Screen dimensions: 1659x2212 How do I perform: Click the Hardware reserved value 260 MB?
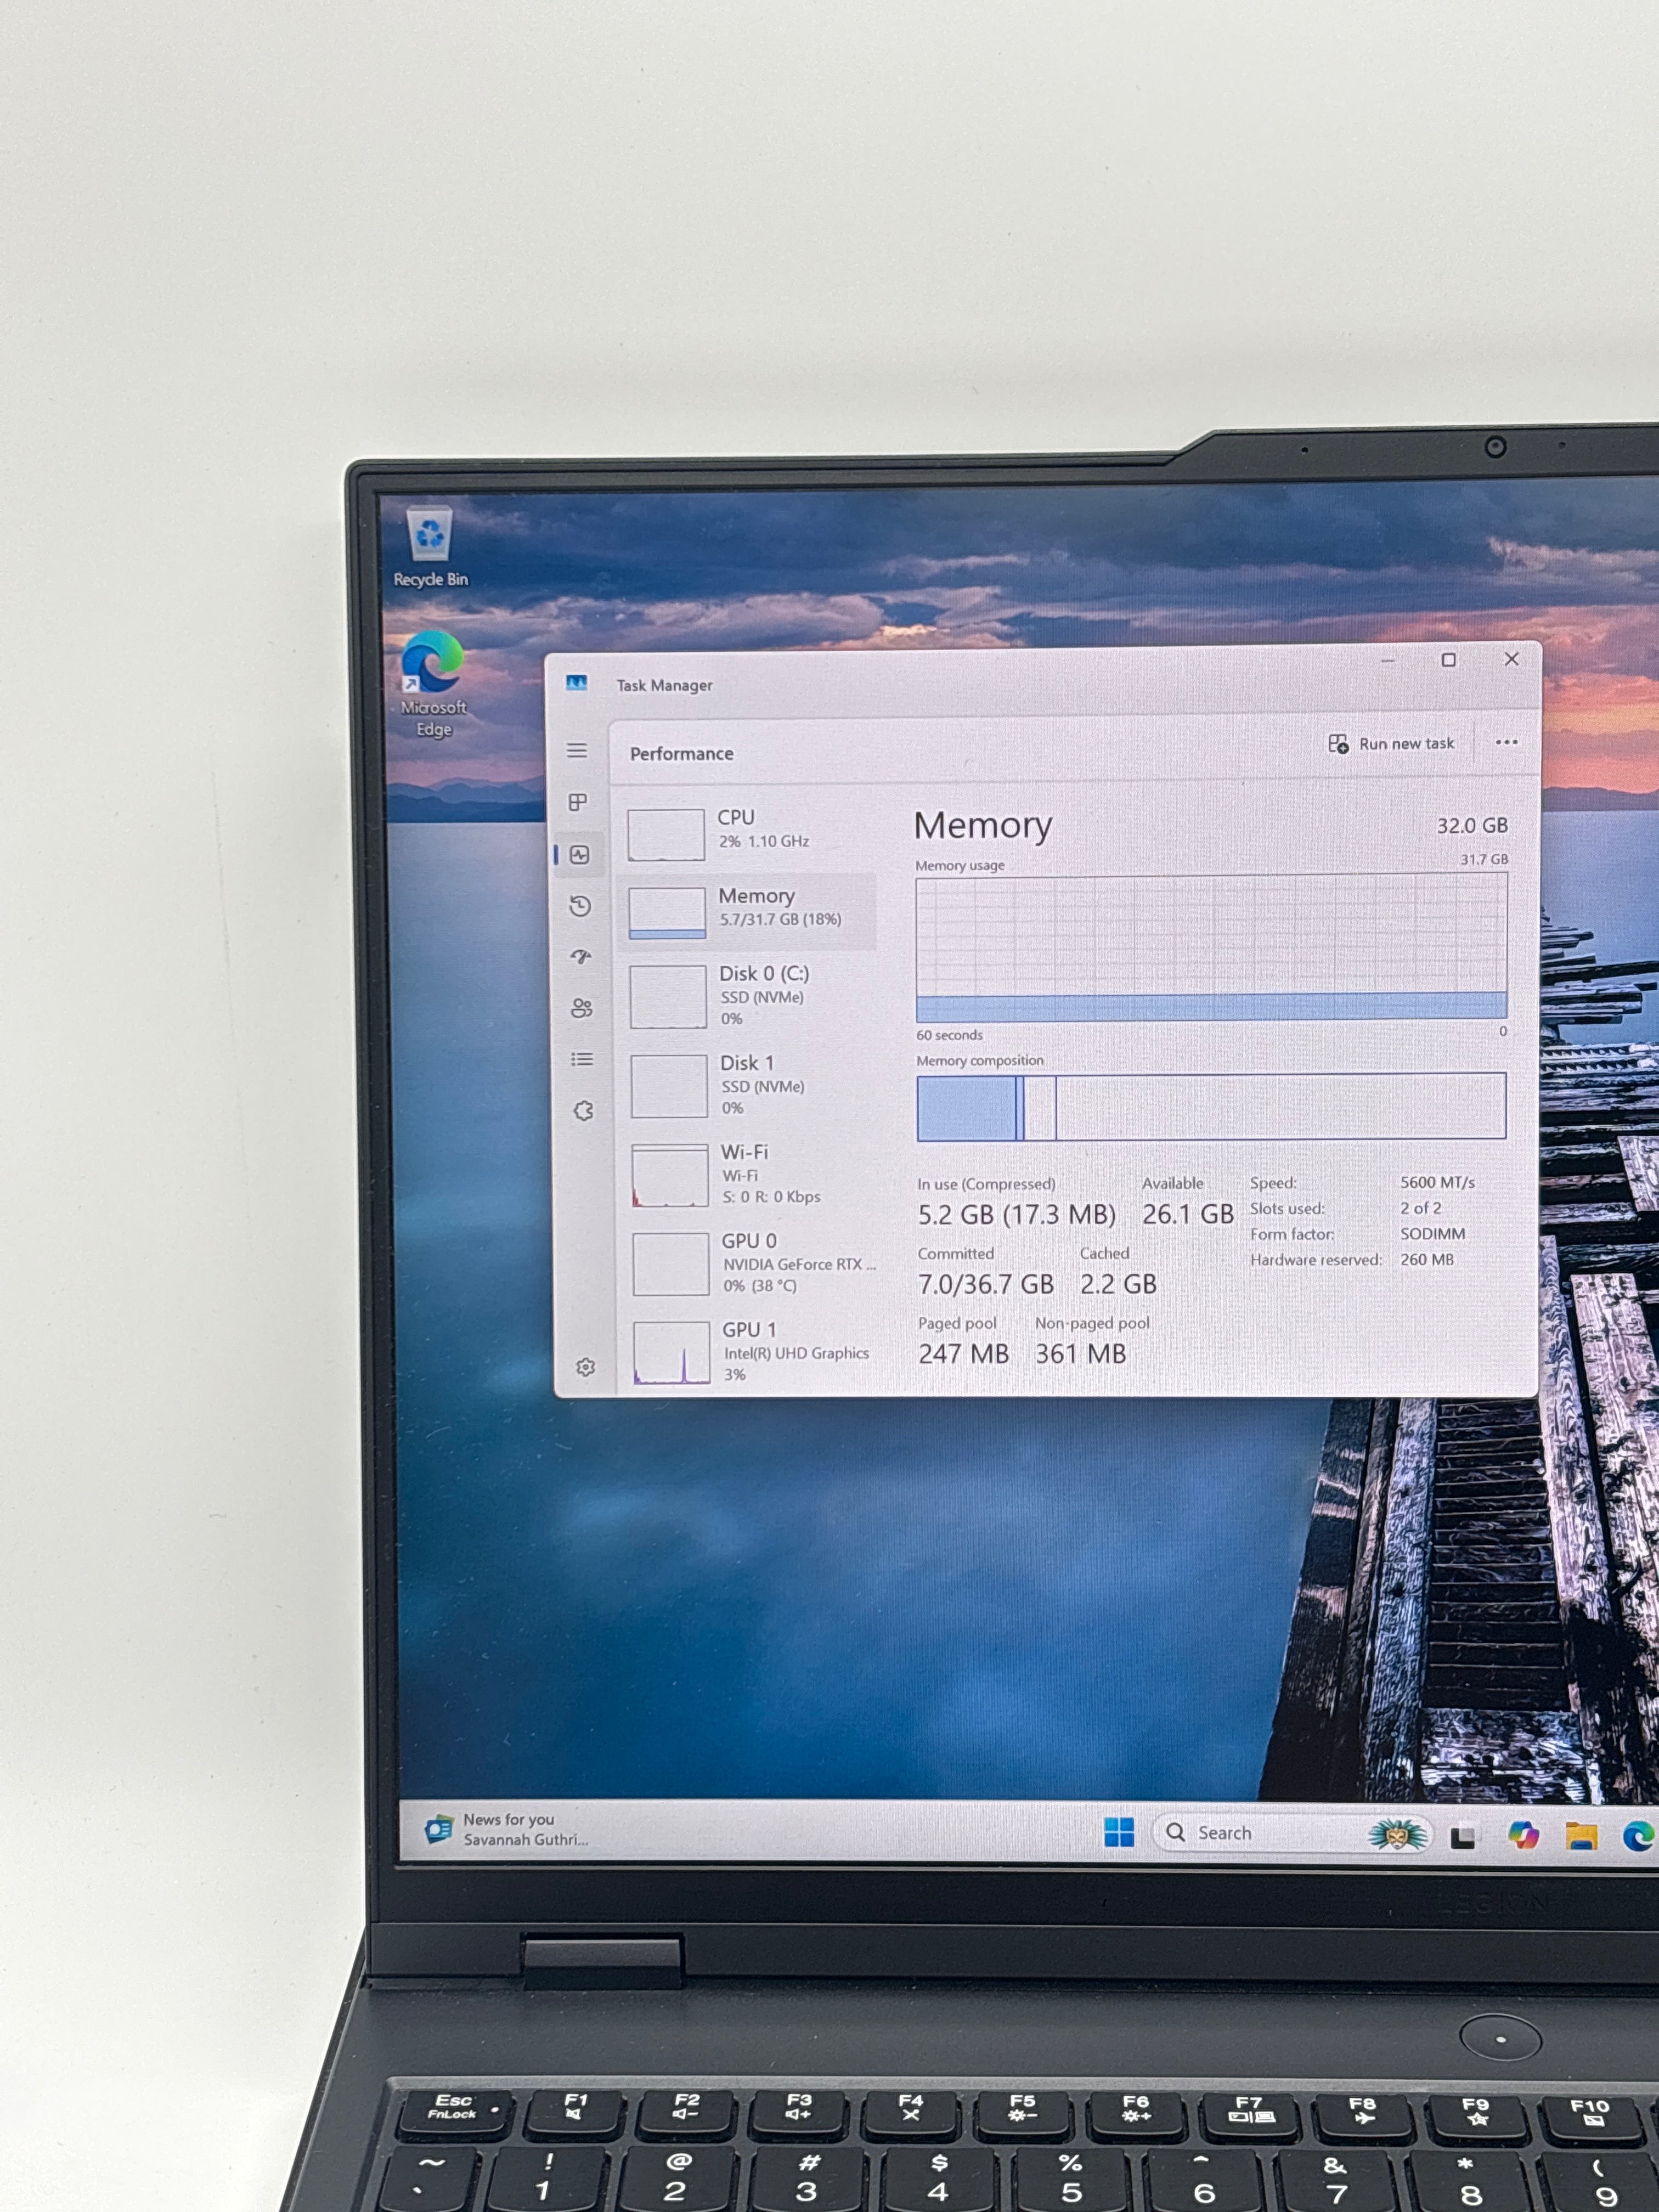pos(1427,1259)
